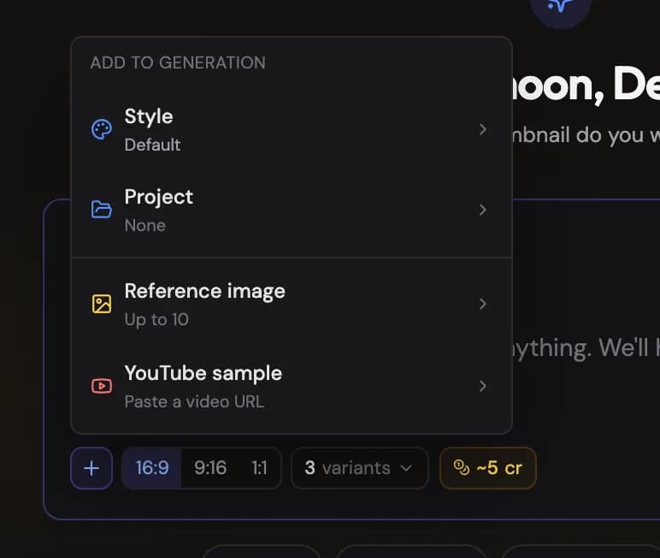This screenshot has height=558, width=660.
Task: Choose the Reference image menu entry
Action: click(292, 304)
